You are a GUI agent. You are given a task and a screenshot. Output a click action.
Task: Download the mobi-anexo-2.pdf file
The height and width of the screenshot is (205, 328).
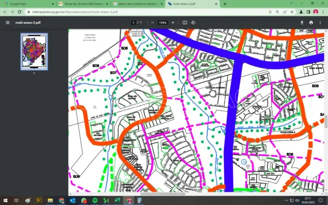302,22
